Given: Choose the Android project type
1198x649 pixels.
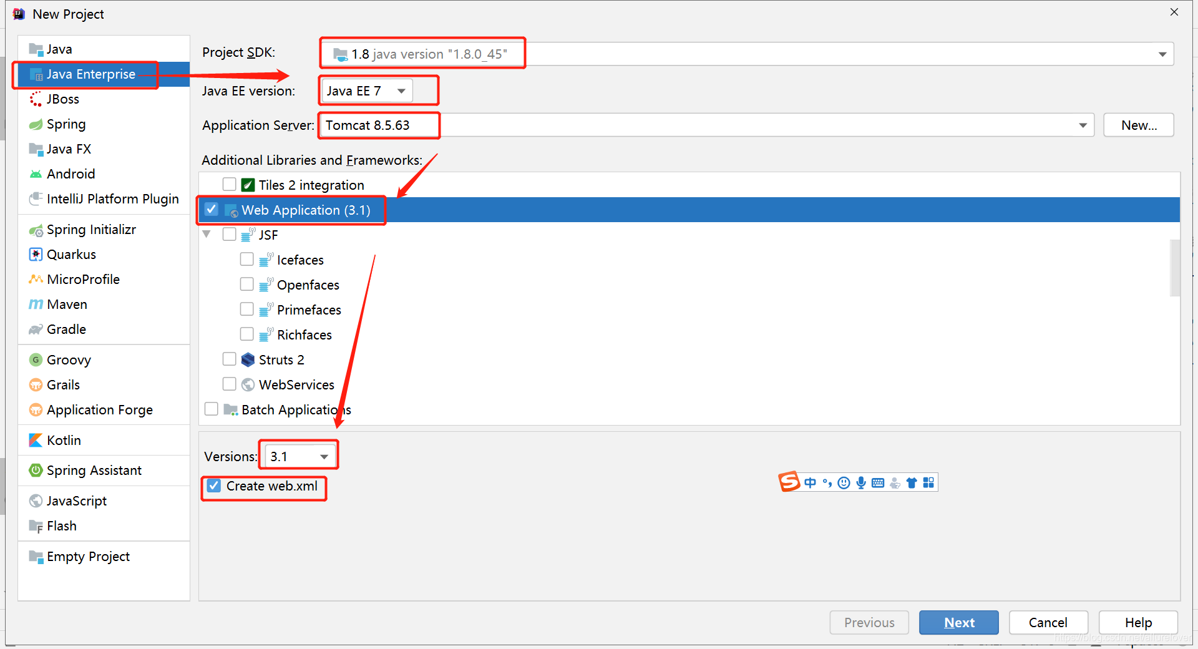Looking at the screenshot, I should click(x=104, y=174).
